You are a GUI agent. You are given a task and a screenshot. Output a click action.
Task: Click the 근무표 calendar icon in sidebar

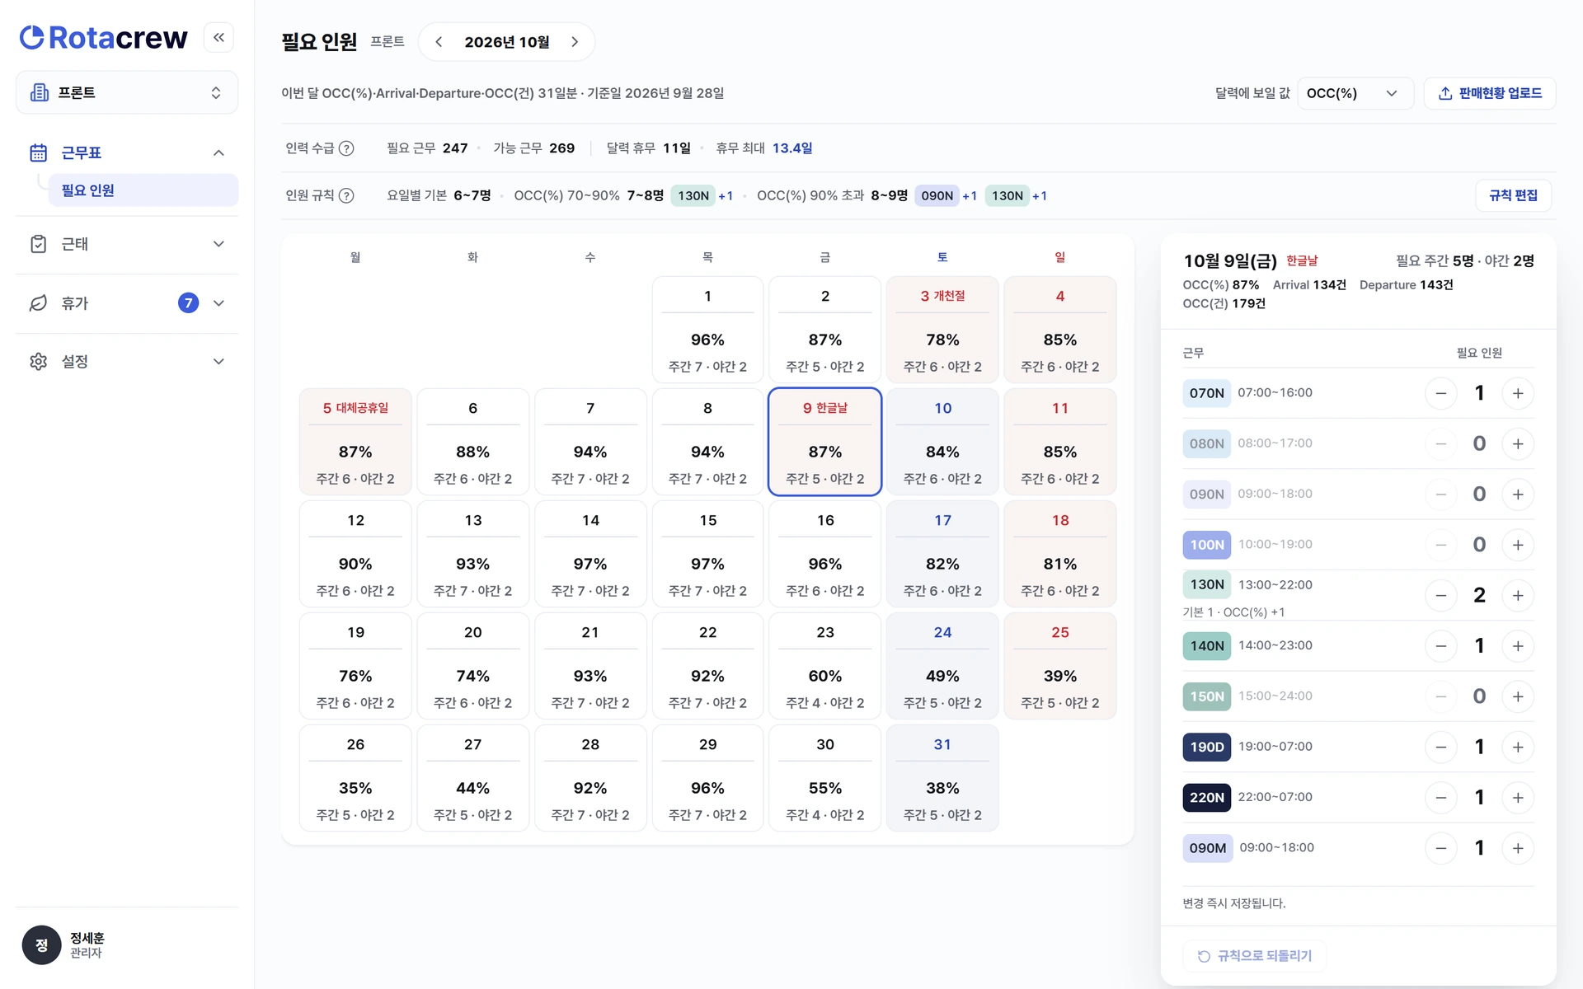(39, 152)
